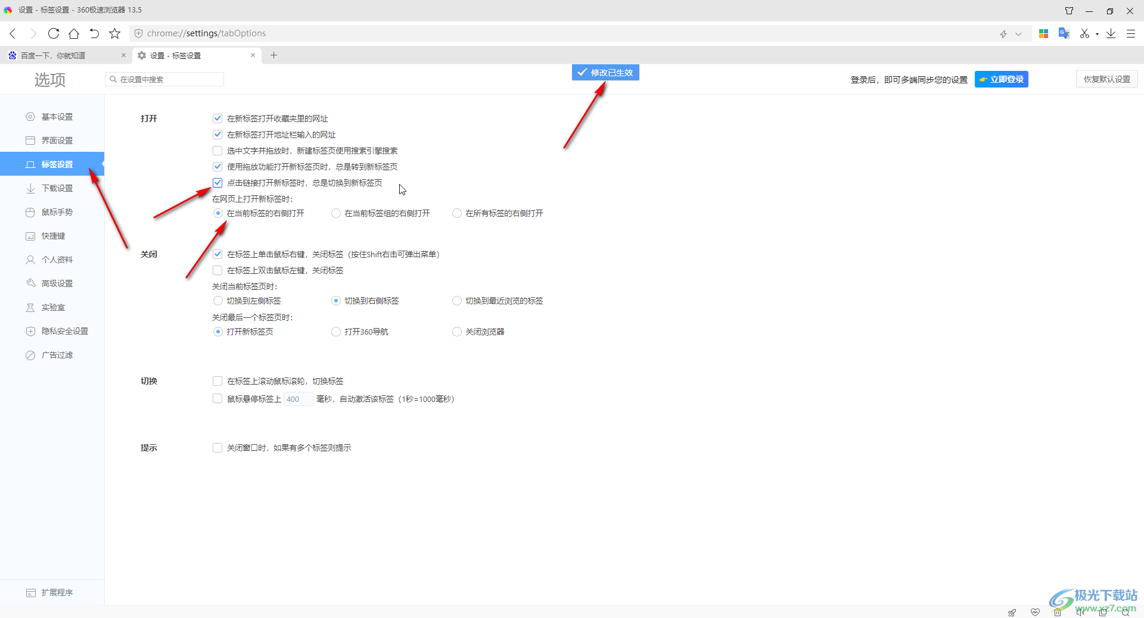Toggle right-click close tab checkbox
This screenshot has height=618, width=1144.
[x=217, y=254]
